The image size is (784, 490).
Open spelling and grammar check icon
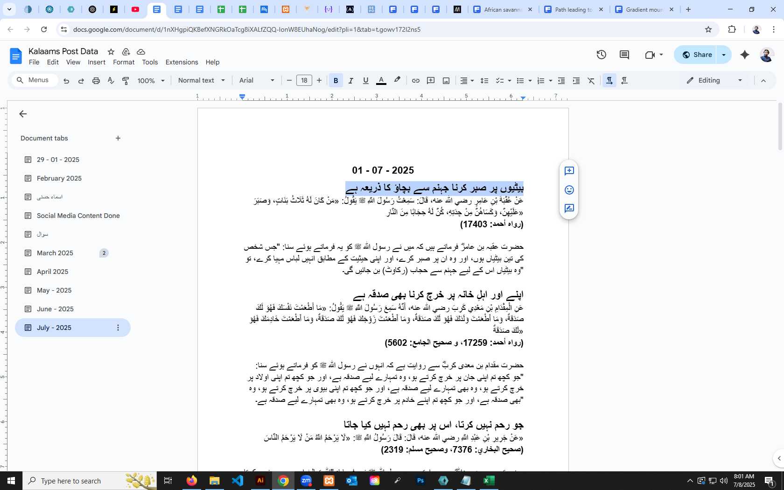coord(111,81)
